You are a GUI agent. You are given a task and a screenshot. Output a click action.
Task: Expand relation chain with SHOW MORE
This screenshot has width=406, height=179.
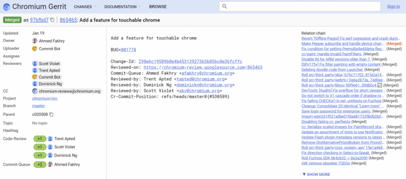[316, 175]
